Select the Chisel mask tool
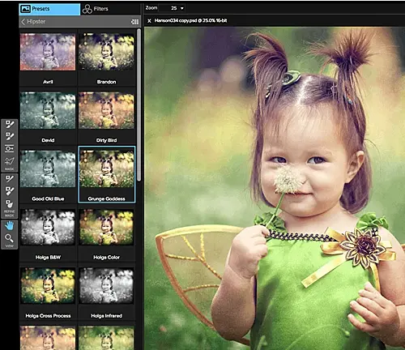The image size is (405, 350). click(9, 191)
